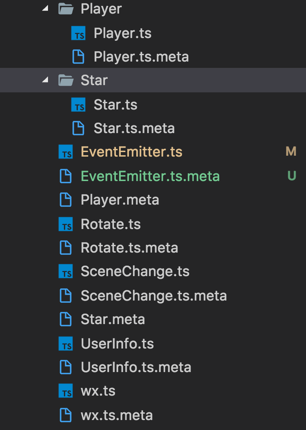Click the TS icon beside SceneChange.ts
This screenshot has height=430, width=306.
[x=66, y=272]
